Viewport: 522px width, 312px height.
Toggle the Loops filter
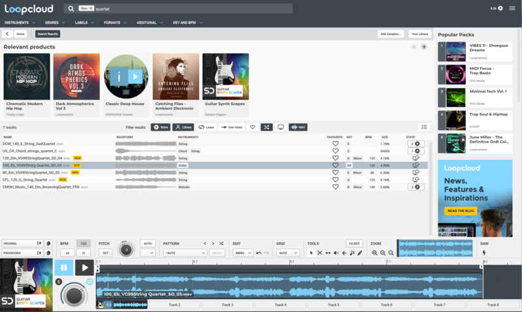point(206,127)
